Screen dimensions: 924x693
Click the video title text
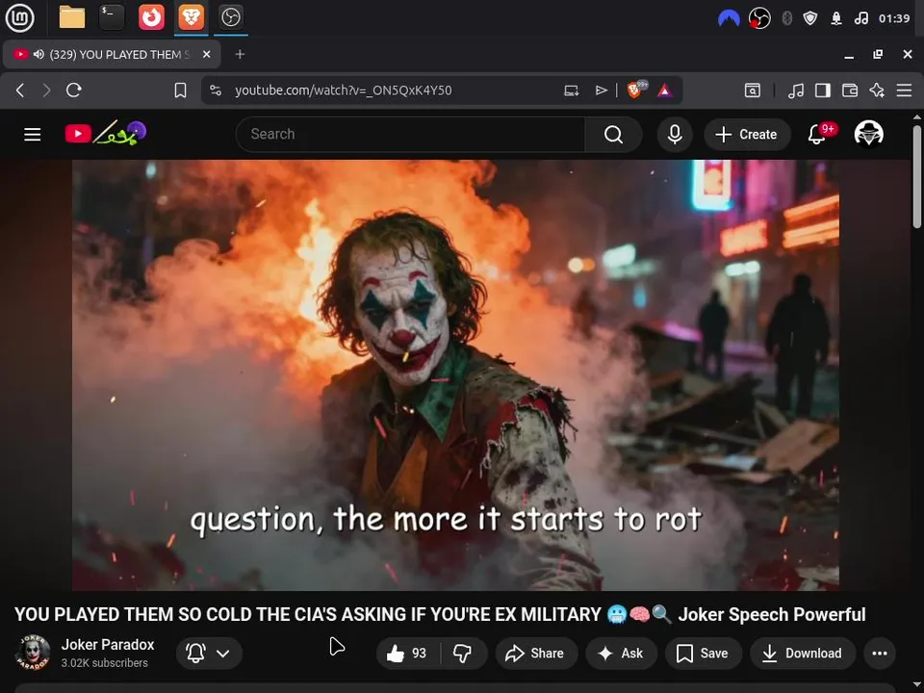tap(440, 615)
